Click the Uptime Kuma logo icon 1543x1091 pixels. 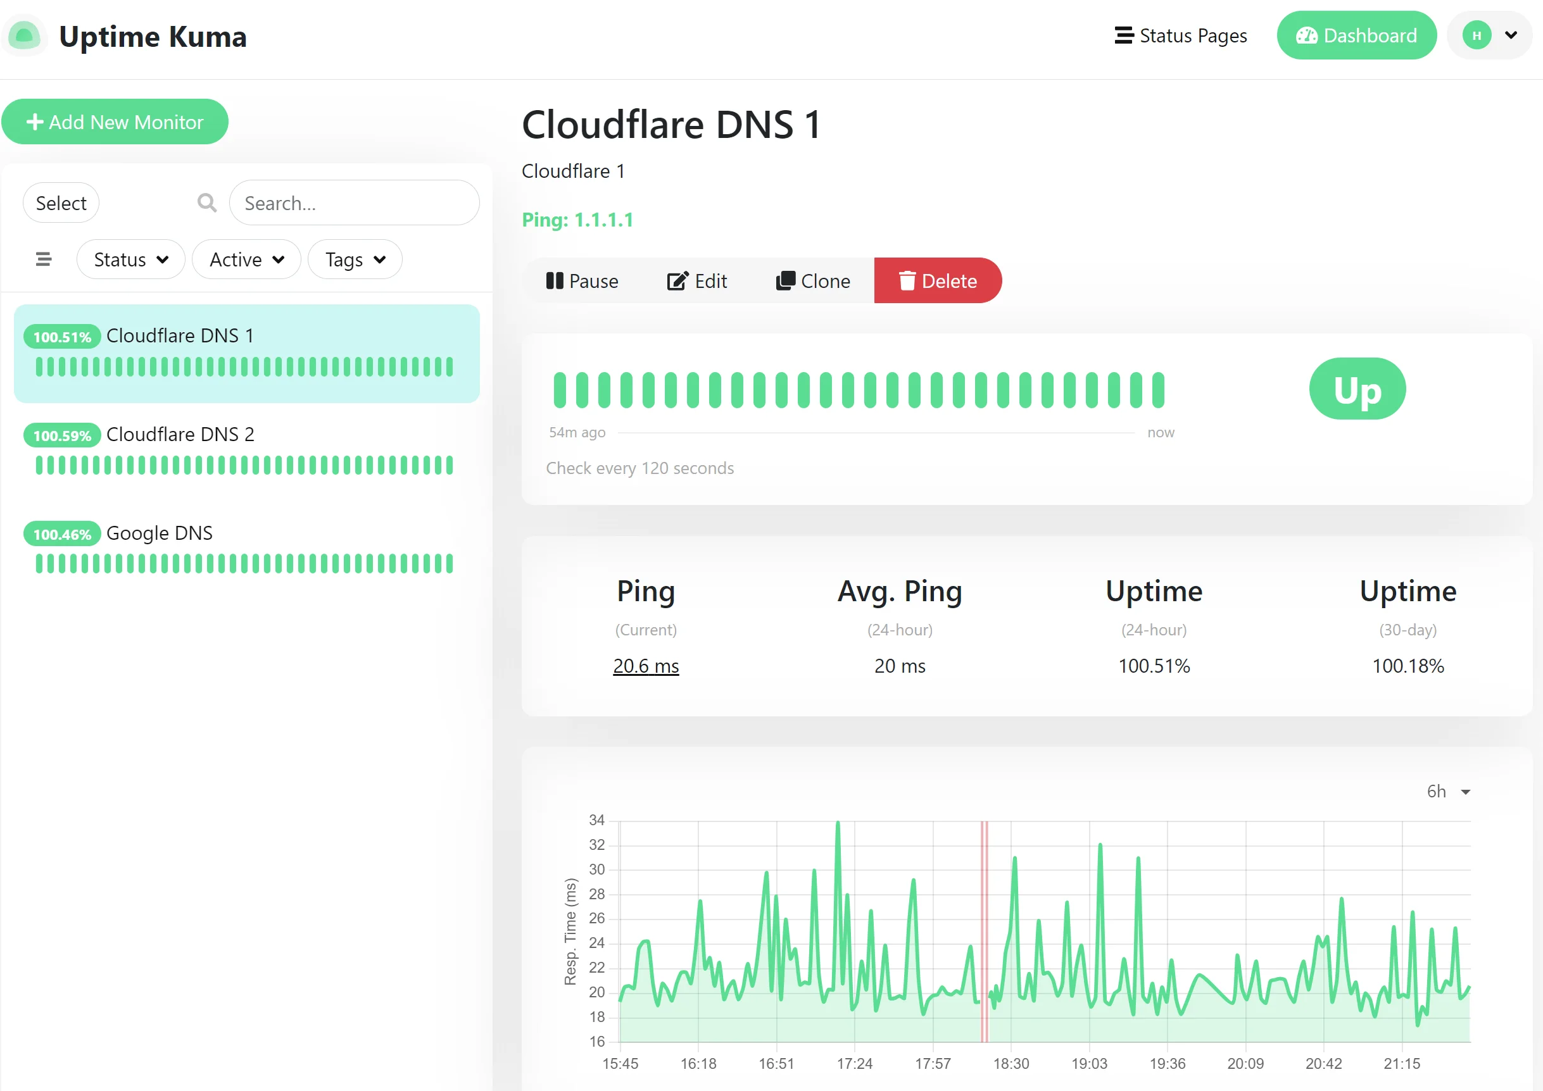[x=24, y=35]
